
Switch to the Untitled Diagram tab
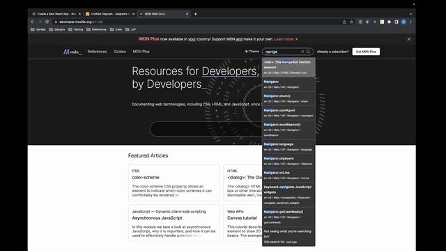click(x=110, y=14)
